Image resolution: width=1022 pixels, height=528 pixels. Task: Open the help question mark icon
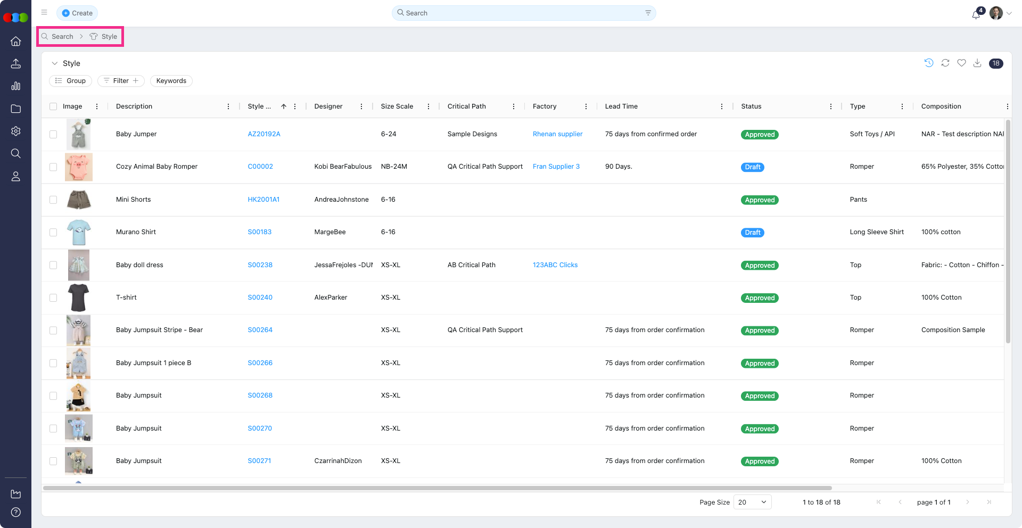tap(16, 512)
